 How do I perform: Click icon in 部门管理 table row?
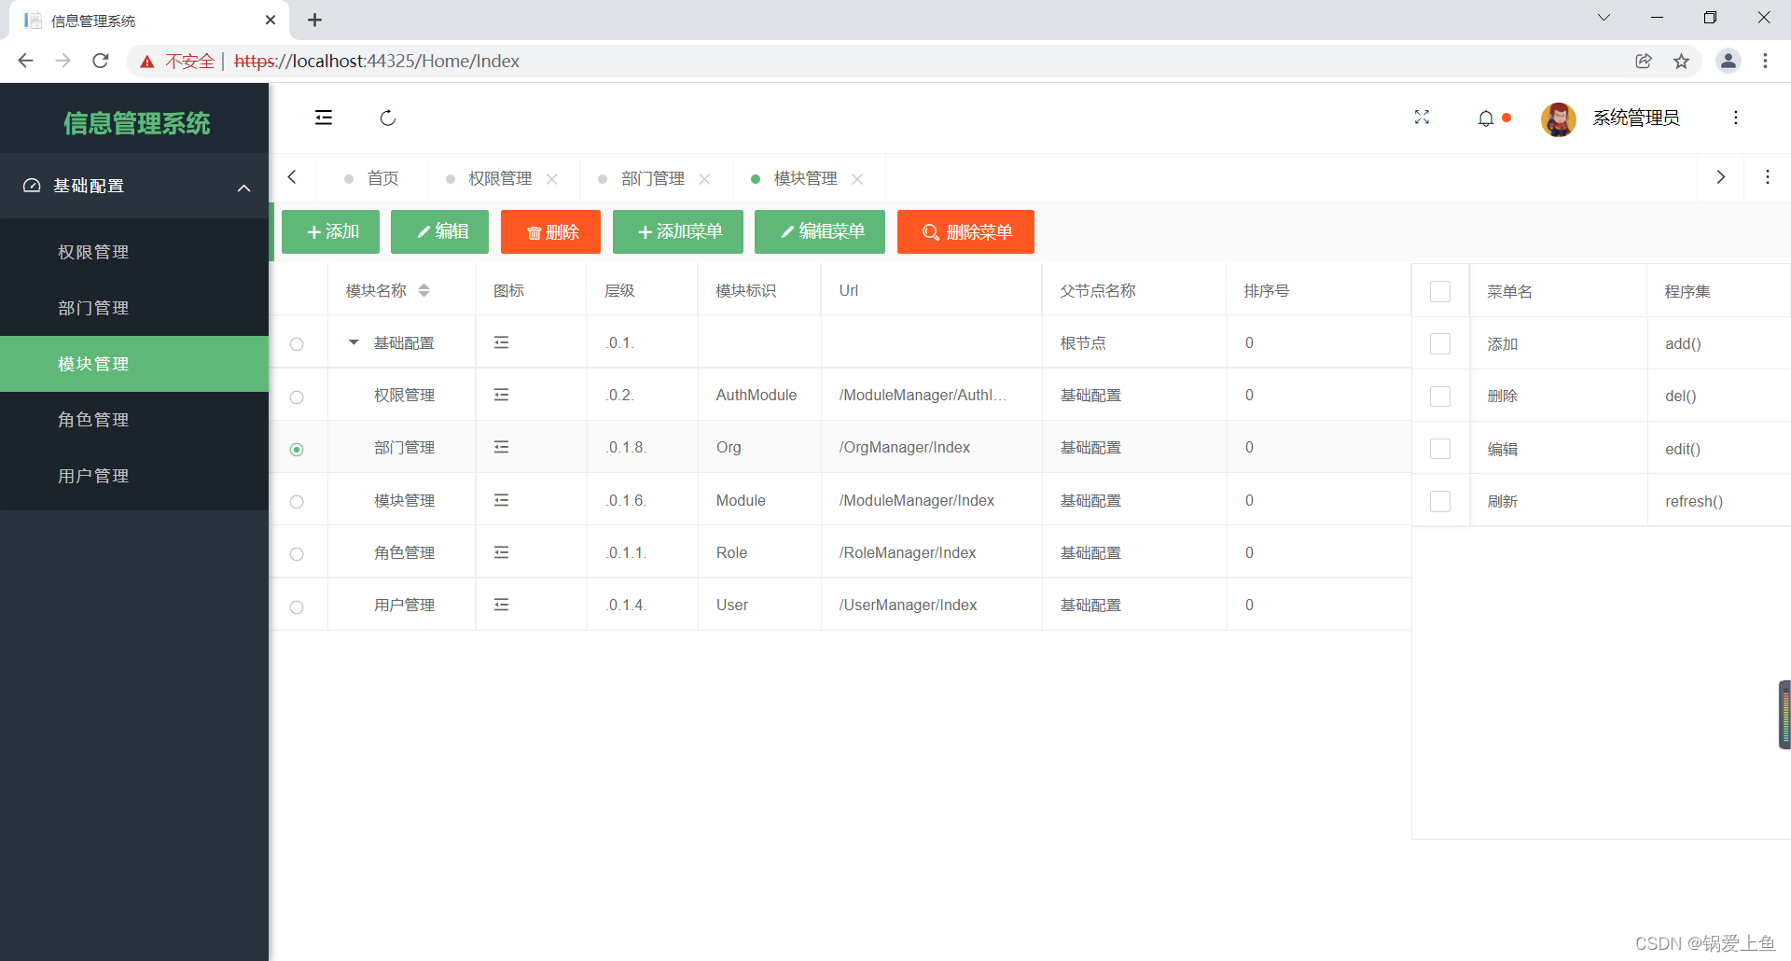(501, 447)
